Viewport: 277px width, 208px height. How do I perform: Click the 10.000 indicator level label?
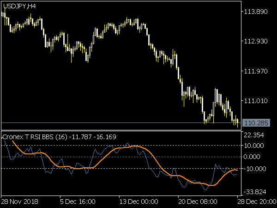tap(253, 146)
